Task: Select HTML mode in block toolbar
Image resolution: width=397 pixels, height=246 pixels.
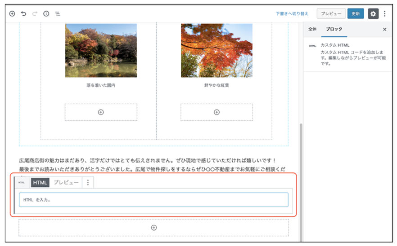Action: click(40, 182)
